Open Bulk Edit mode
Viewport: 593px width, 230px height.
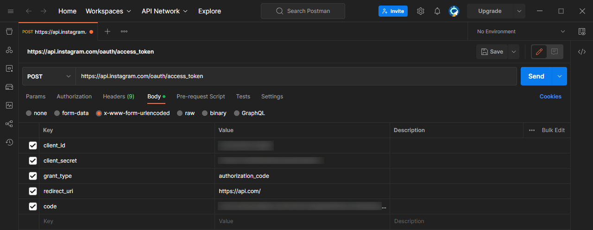coord(553,130)
